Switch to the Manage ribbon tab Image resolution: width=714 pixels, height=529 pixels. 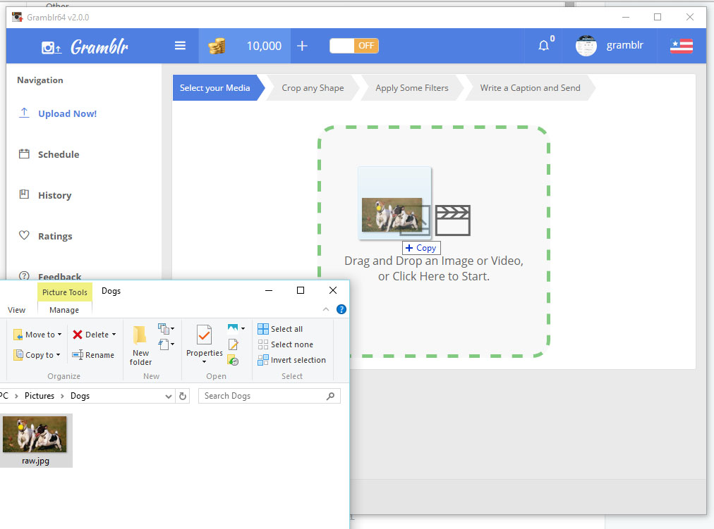click(x=64, y=310)
